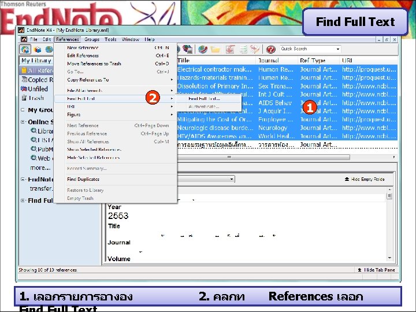Image resolution: width=416 pixels, height=312 pixels.
Task: Collapse the My Groups section
Action: pos(23,110)
